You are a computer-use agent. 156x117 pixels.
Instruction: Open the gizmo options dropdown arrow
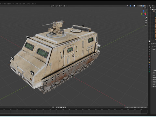[132, 6]
